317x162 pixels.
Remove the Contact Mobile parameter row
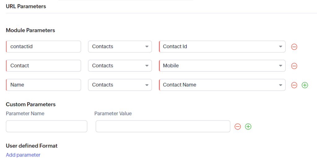pyautogui.click(x=294, y=66)
